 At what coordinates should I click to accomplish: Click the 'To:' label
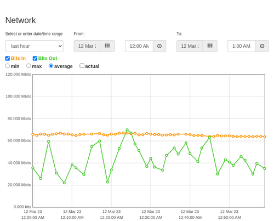pos(179,34)
